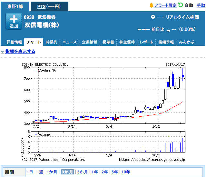Select the チャート tab
Image resolution: width=207 pixels, height=177 pixels.
click(34, 42)
